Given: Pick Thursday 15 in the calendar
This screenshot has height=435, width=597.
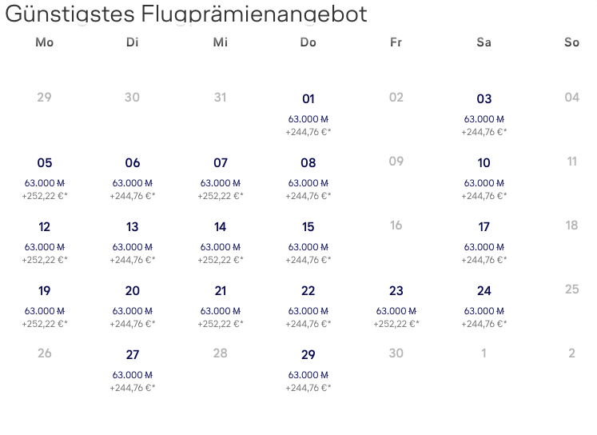Looking at the screenshot, I should (x=308, y=241).
